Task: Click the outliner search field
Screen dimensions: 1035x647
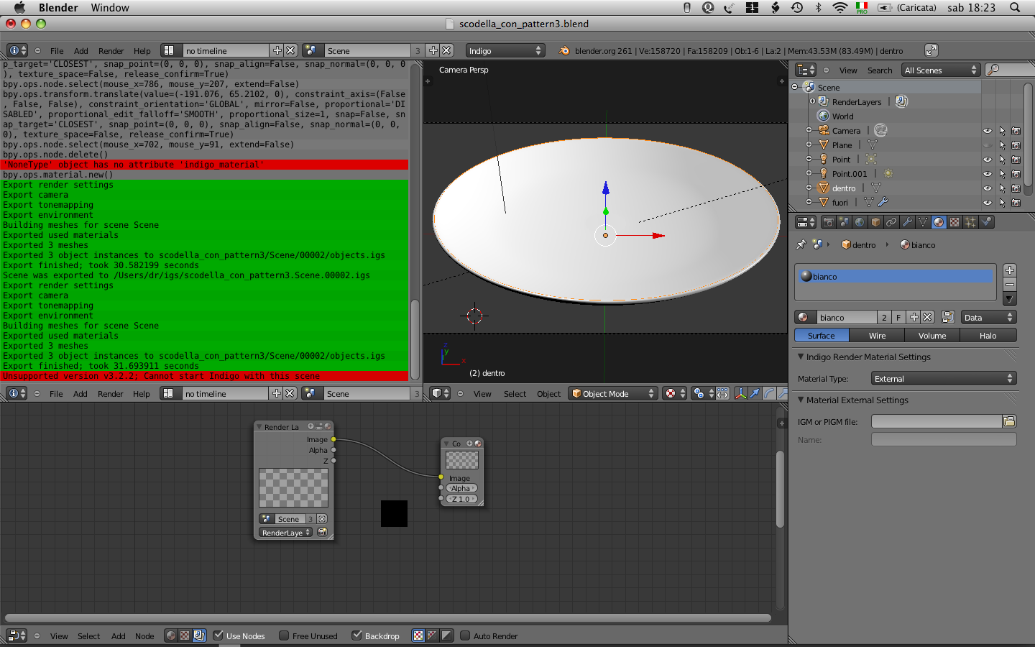Action: click(1011, 70)
